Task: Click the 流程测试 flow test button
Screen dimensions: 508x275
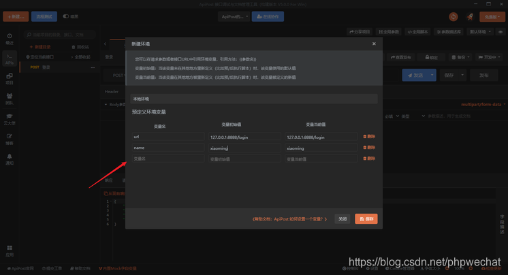Action: tap(44, 16)
